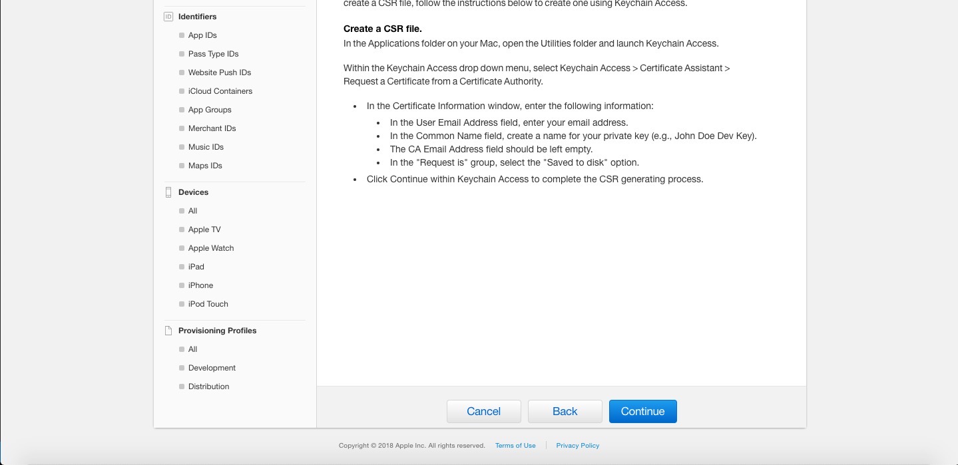The width and height of the screenshot is (958, 465).
Task: Show All under Provisioning Profiles
Action: 192,349
